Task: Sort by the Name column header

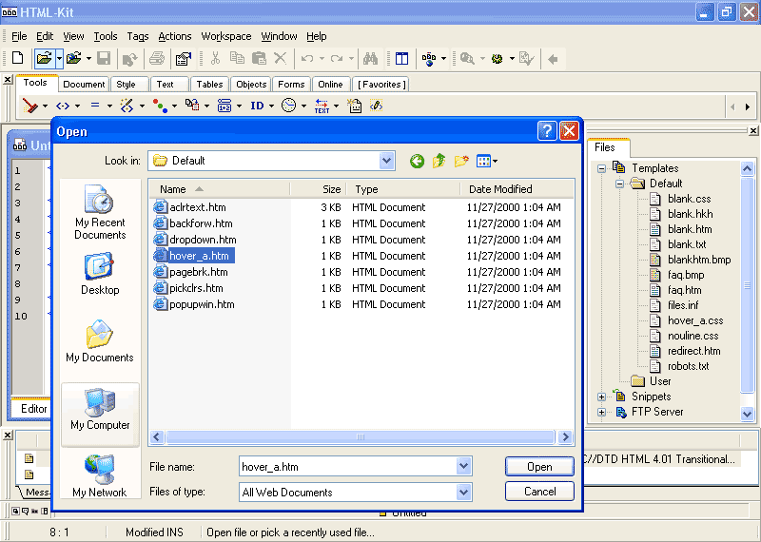Action: click(220, 189)
